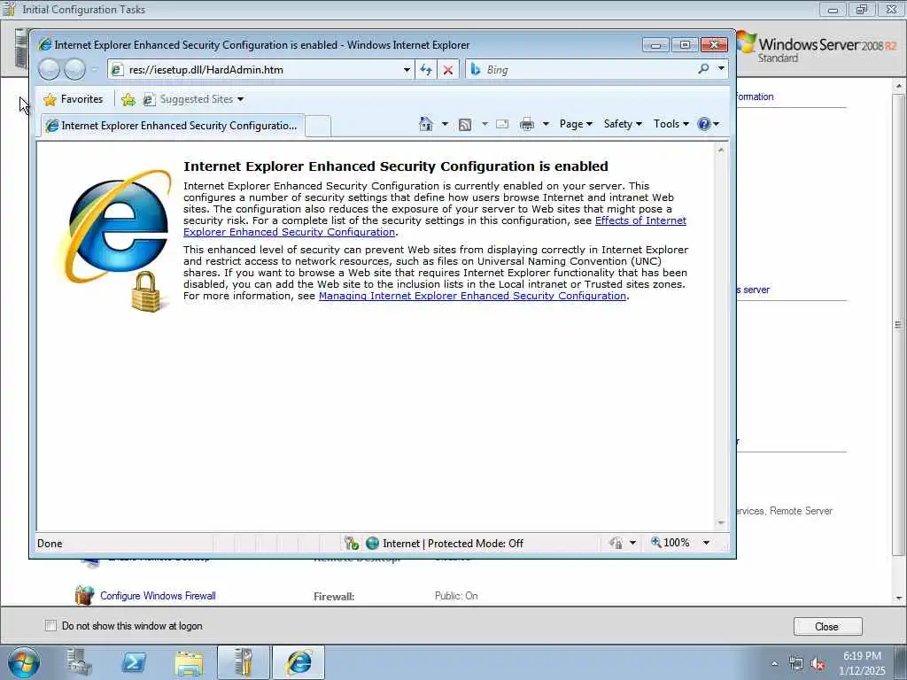
Task: Click the search magnifier icon in Bing box
Action: pos(703,69)
